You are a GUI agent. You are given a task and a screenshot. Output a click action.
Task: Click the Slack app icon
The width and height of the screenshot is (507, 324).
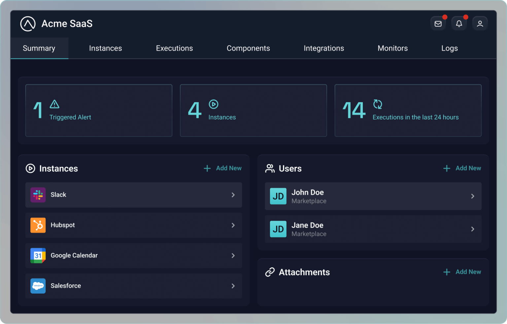(38, 195)
